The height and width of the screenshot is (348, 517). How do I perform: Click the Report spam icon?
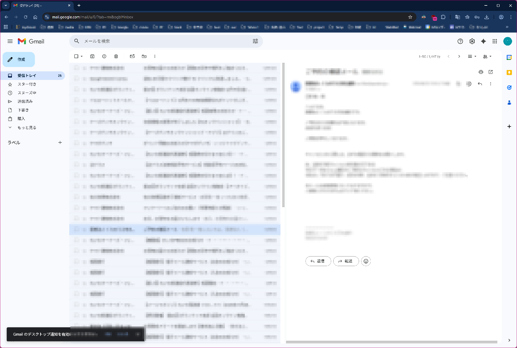(104, 56)
